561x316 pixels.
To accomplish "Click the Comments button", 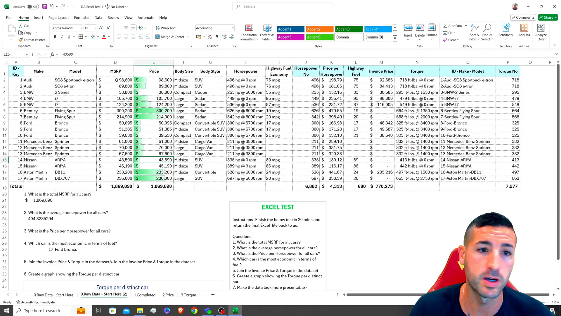I will click(523, 17).
